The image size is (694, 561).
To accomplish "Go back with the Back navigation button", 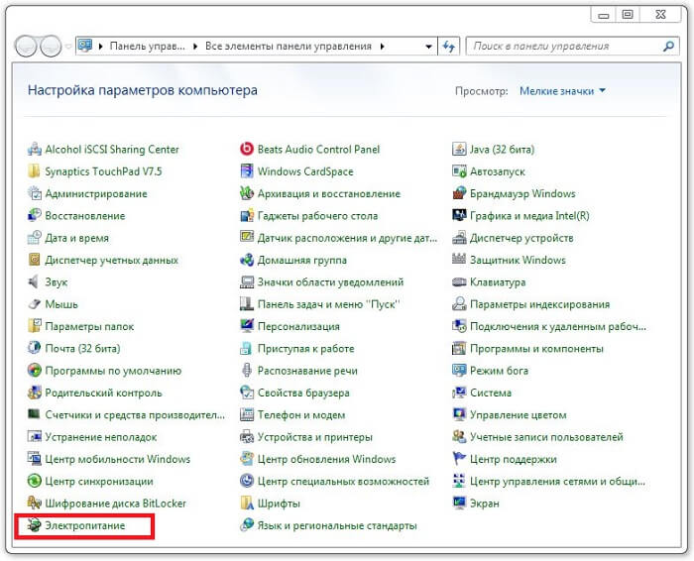I will click(26, 46).
